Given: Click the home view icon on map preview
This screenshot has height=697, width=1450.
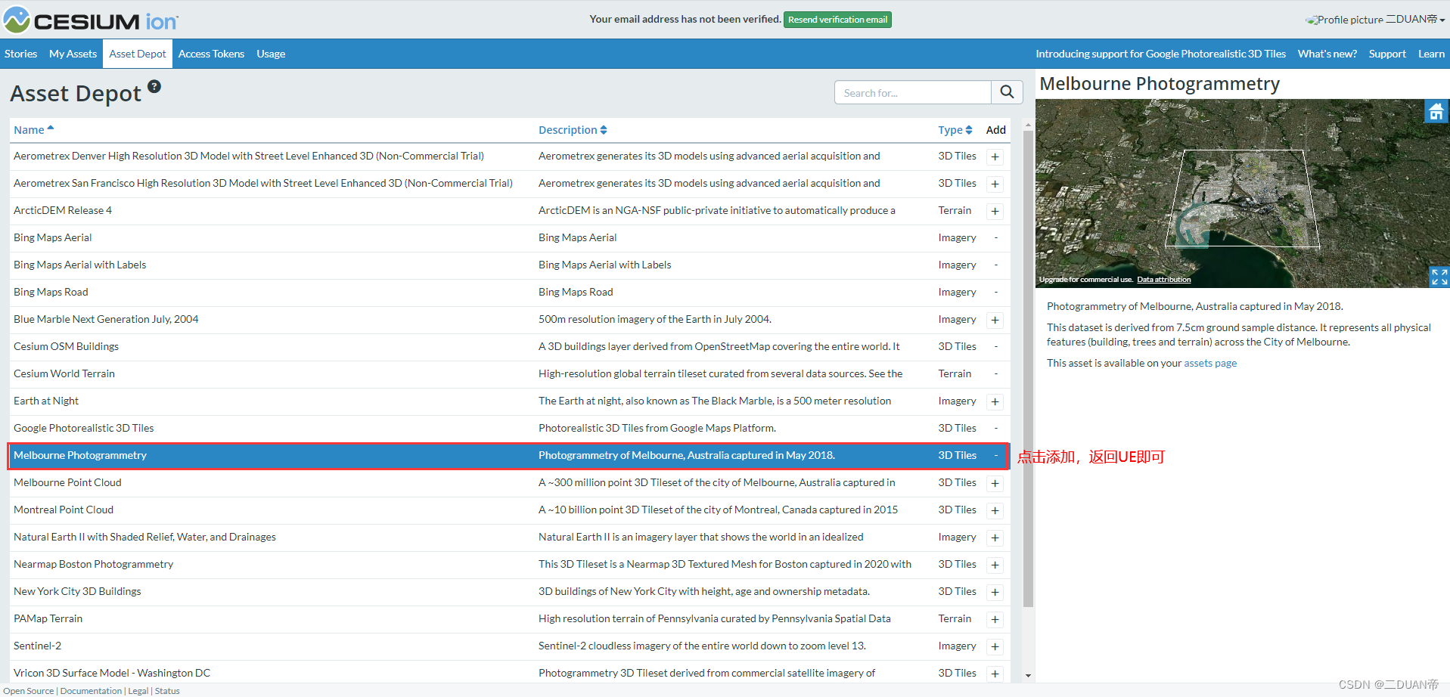Looking at the screenshot, I should coord(1436,112).
